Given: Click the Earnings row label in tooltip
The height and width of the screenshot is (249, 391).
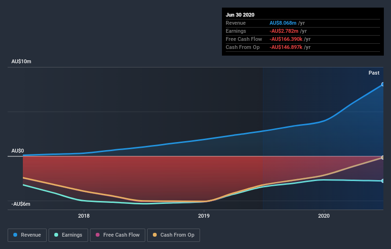Looking at the screenshot, I should click(236, 31).
